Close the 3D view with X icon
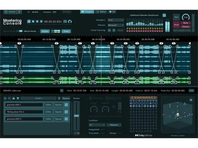This screenshot has width=198, height=148. 191,100
